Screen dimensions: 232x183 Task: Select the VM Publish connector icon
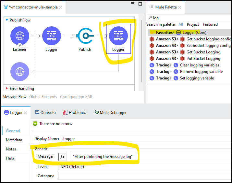(85, 36)
